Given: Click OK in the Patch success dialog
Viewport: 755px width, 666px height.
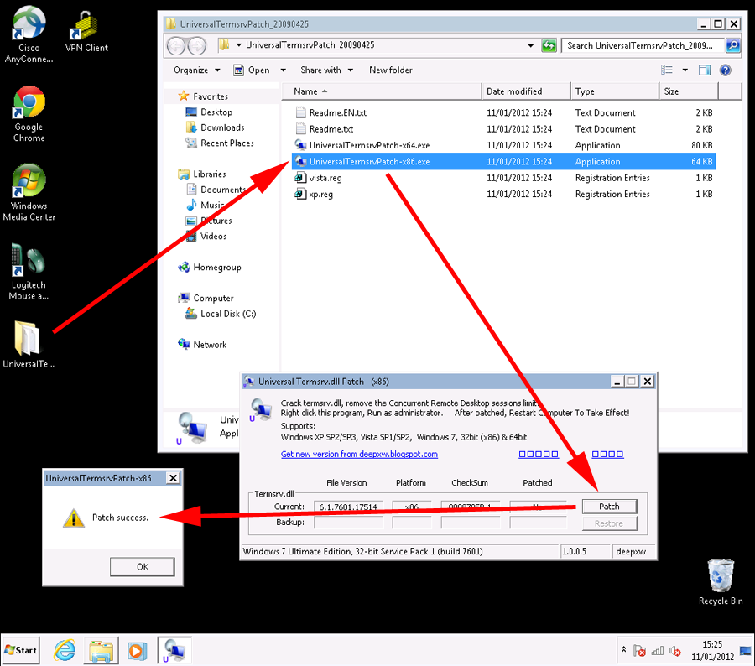Looking at the screenshot, I should (142, 567).
